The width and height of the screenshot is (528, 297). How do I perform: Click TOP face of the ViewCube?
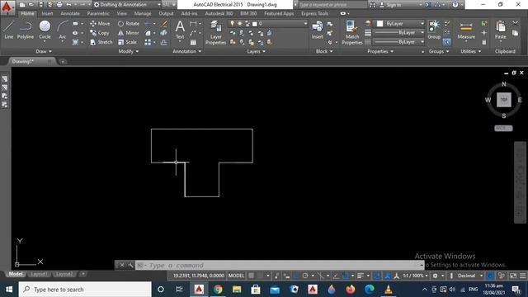(x=504, y=100)
